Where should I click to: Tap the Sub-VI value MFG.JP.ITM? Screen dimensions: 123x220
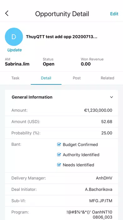[101, 201]
